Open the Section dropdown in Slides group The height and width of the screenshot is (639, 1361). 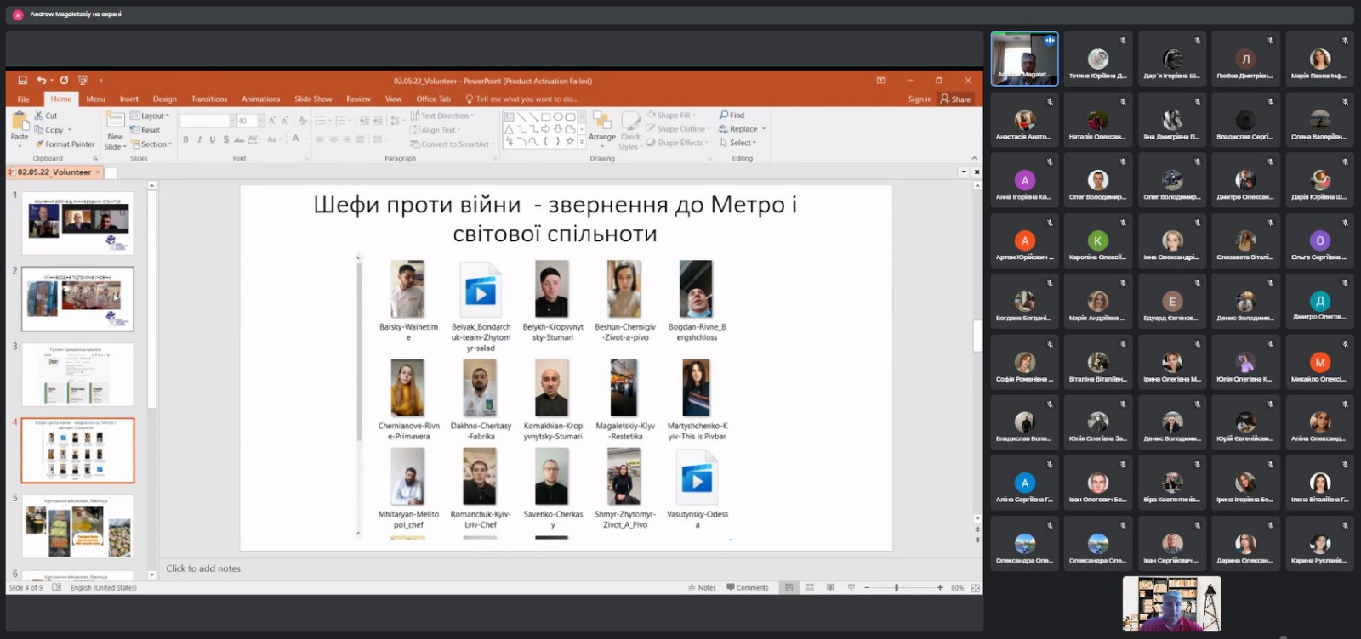pos(151,144)
